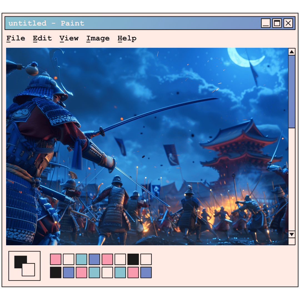
Task: Open the View menu
Action: [x=69, y=38]
